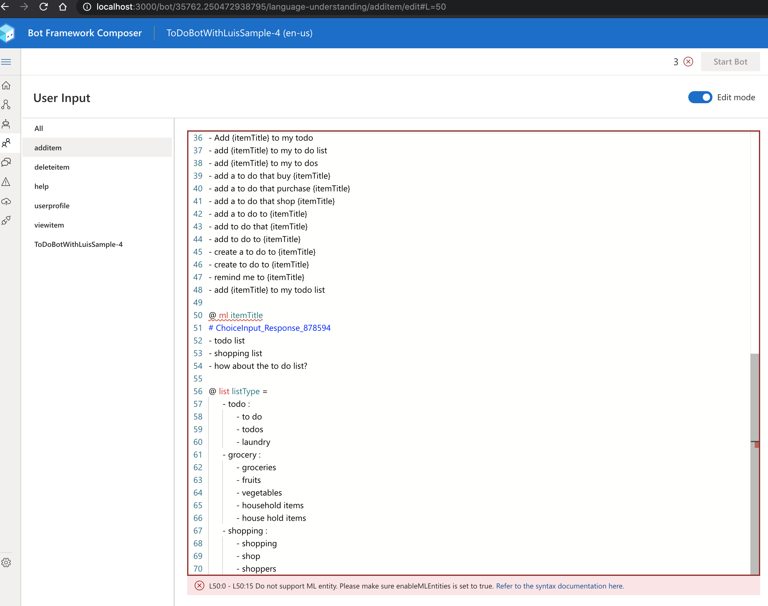The height and width of the screenshot is (606, 768).
Task: Select the viewitem dialog entry
Action: tap(49, 225)
